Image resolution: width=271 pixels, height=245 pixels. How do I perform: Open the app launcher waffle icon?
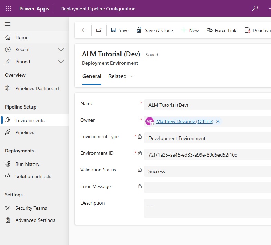click(x=8, y=8)
